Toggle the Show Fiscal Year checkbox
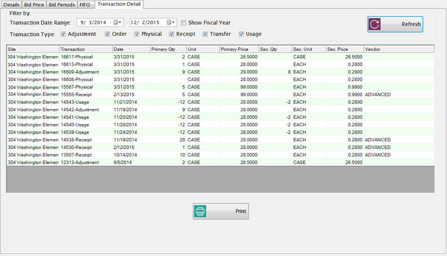The width and height of the screenshot is (447, 256). 184,22
